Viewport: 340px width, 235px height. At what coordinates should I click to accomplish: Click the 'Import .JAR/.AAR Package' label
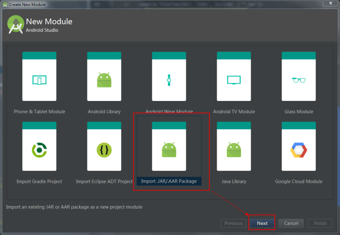pyautogui.click(x=169, y=181)
